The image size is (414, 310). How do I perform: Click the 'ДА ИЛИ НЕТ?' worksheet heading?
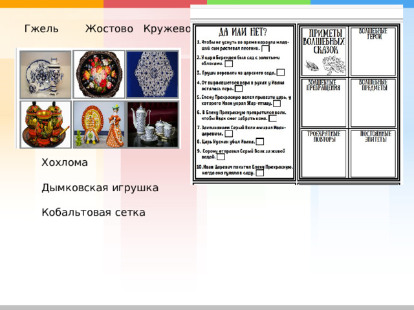point(243,32)
